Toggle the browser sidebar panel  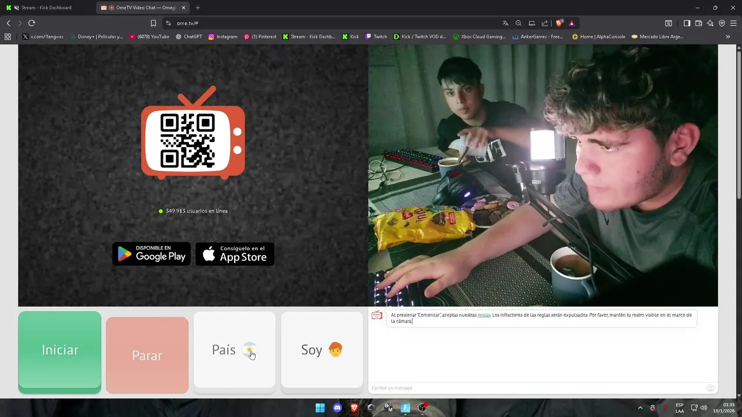tap(687, 23)
